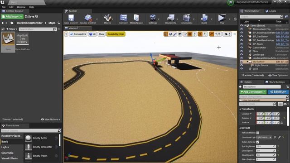Toggle rotation snapping in viewport toolbar

(200, 34)
